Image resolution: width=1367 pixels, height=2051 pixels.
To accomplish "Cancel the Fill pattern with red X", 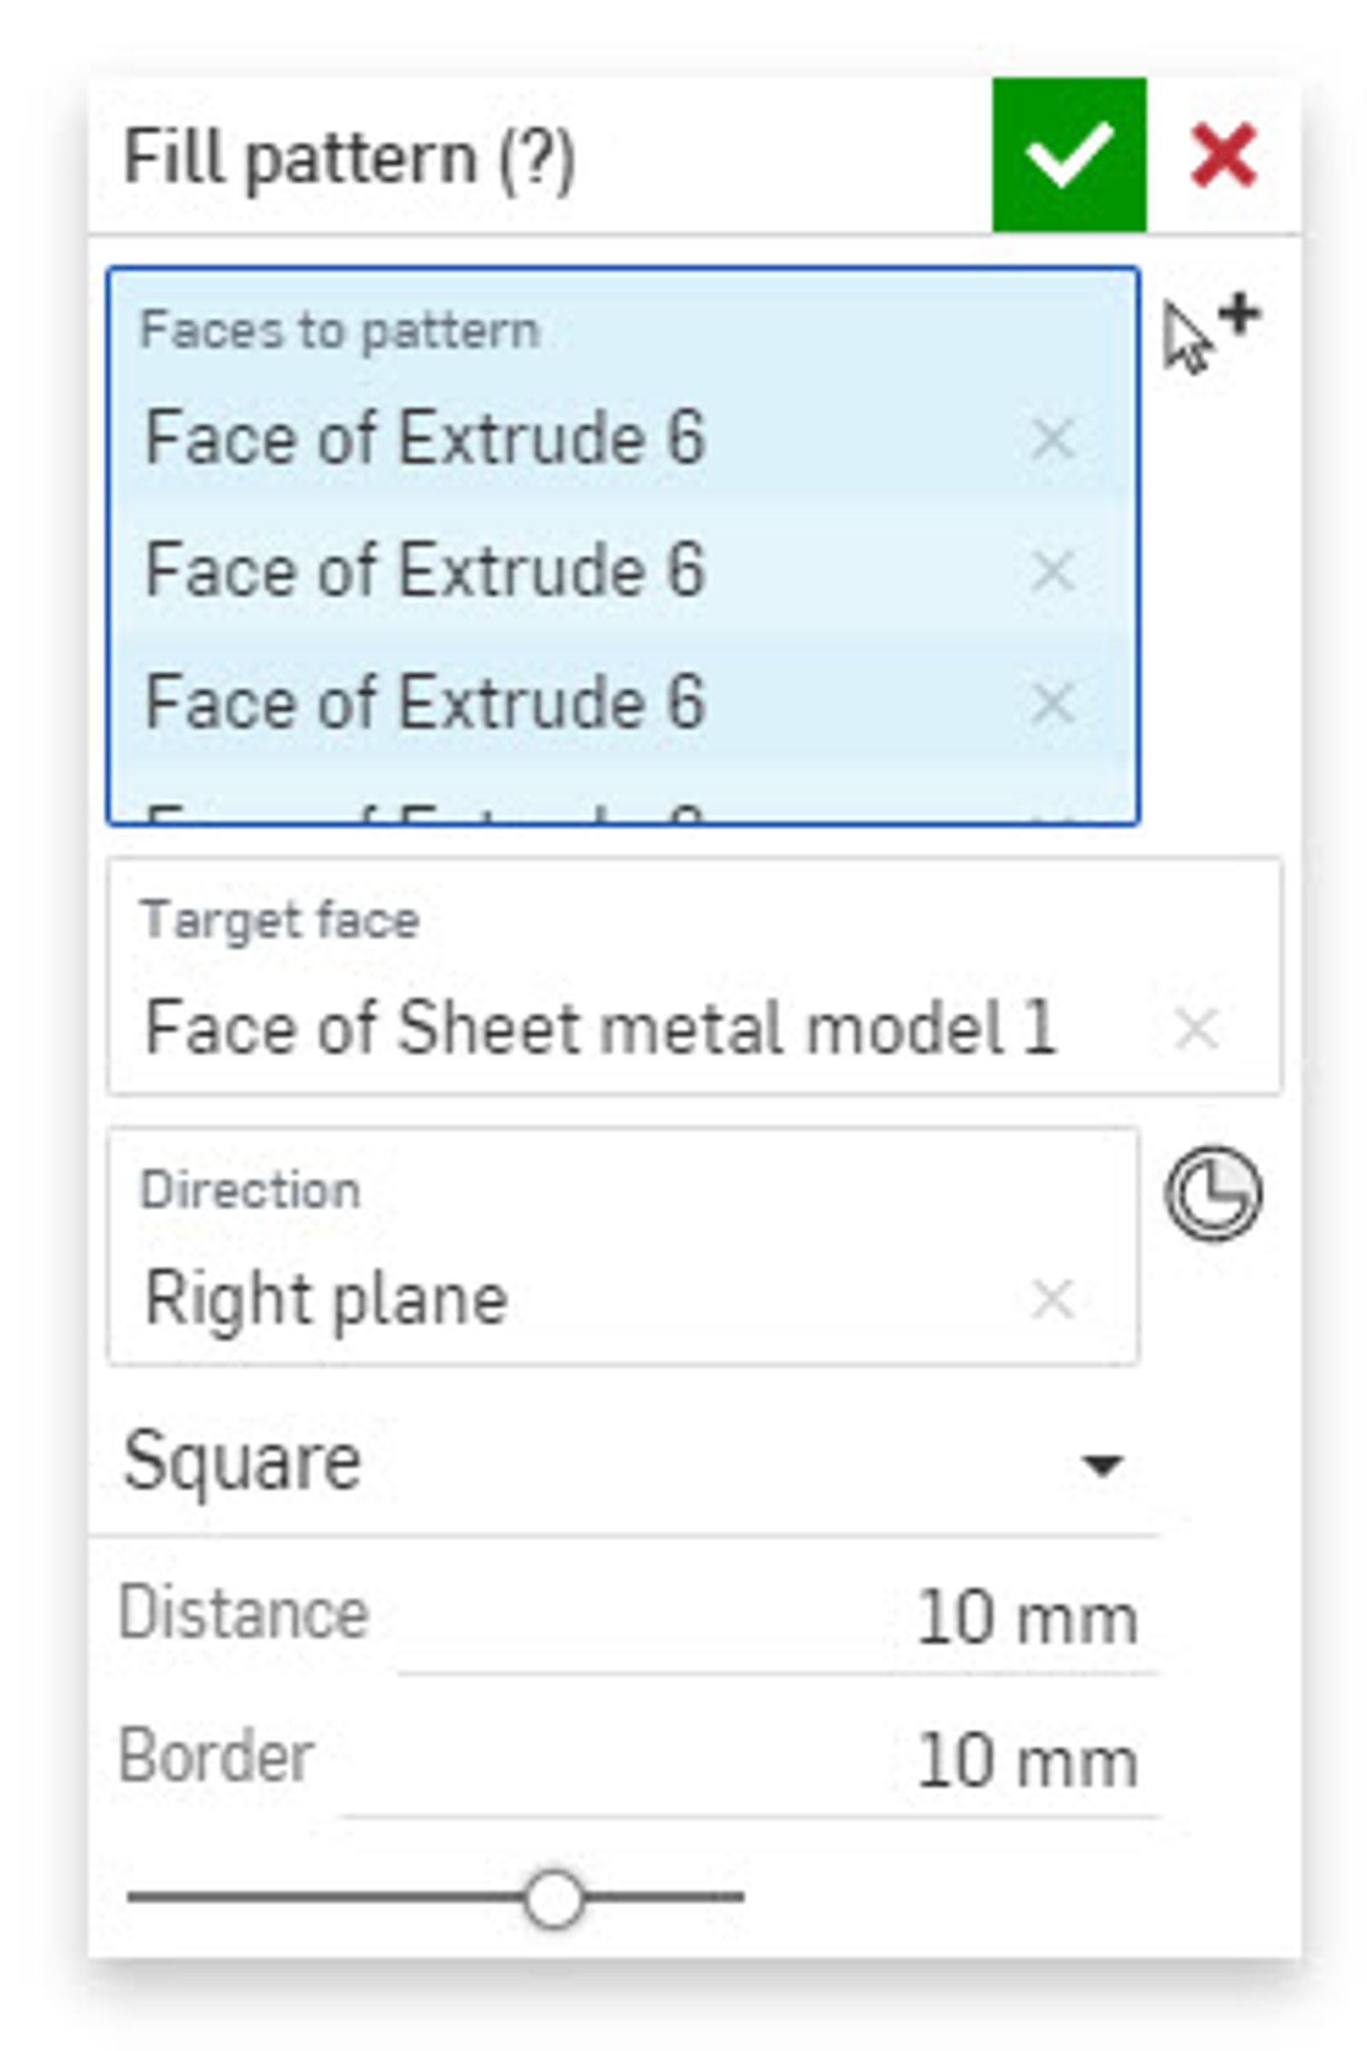I will (x=1223, y=156).
